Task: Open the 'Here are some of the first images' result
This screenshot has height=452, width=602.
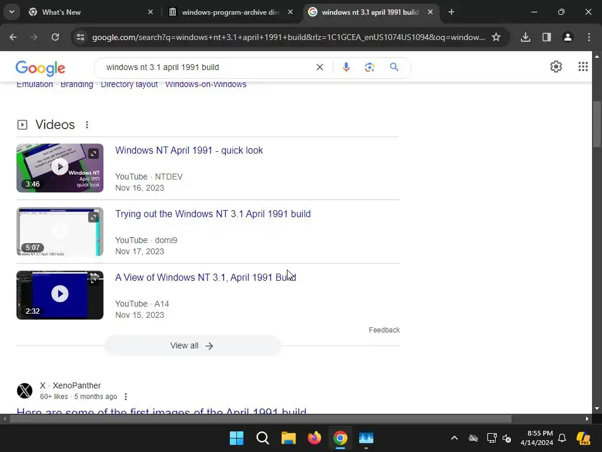Action: (161, 410)
